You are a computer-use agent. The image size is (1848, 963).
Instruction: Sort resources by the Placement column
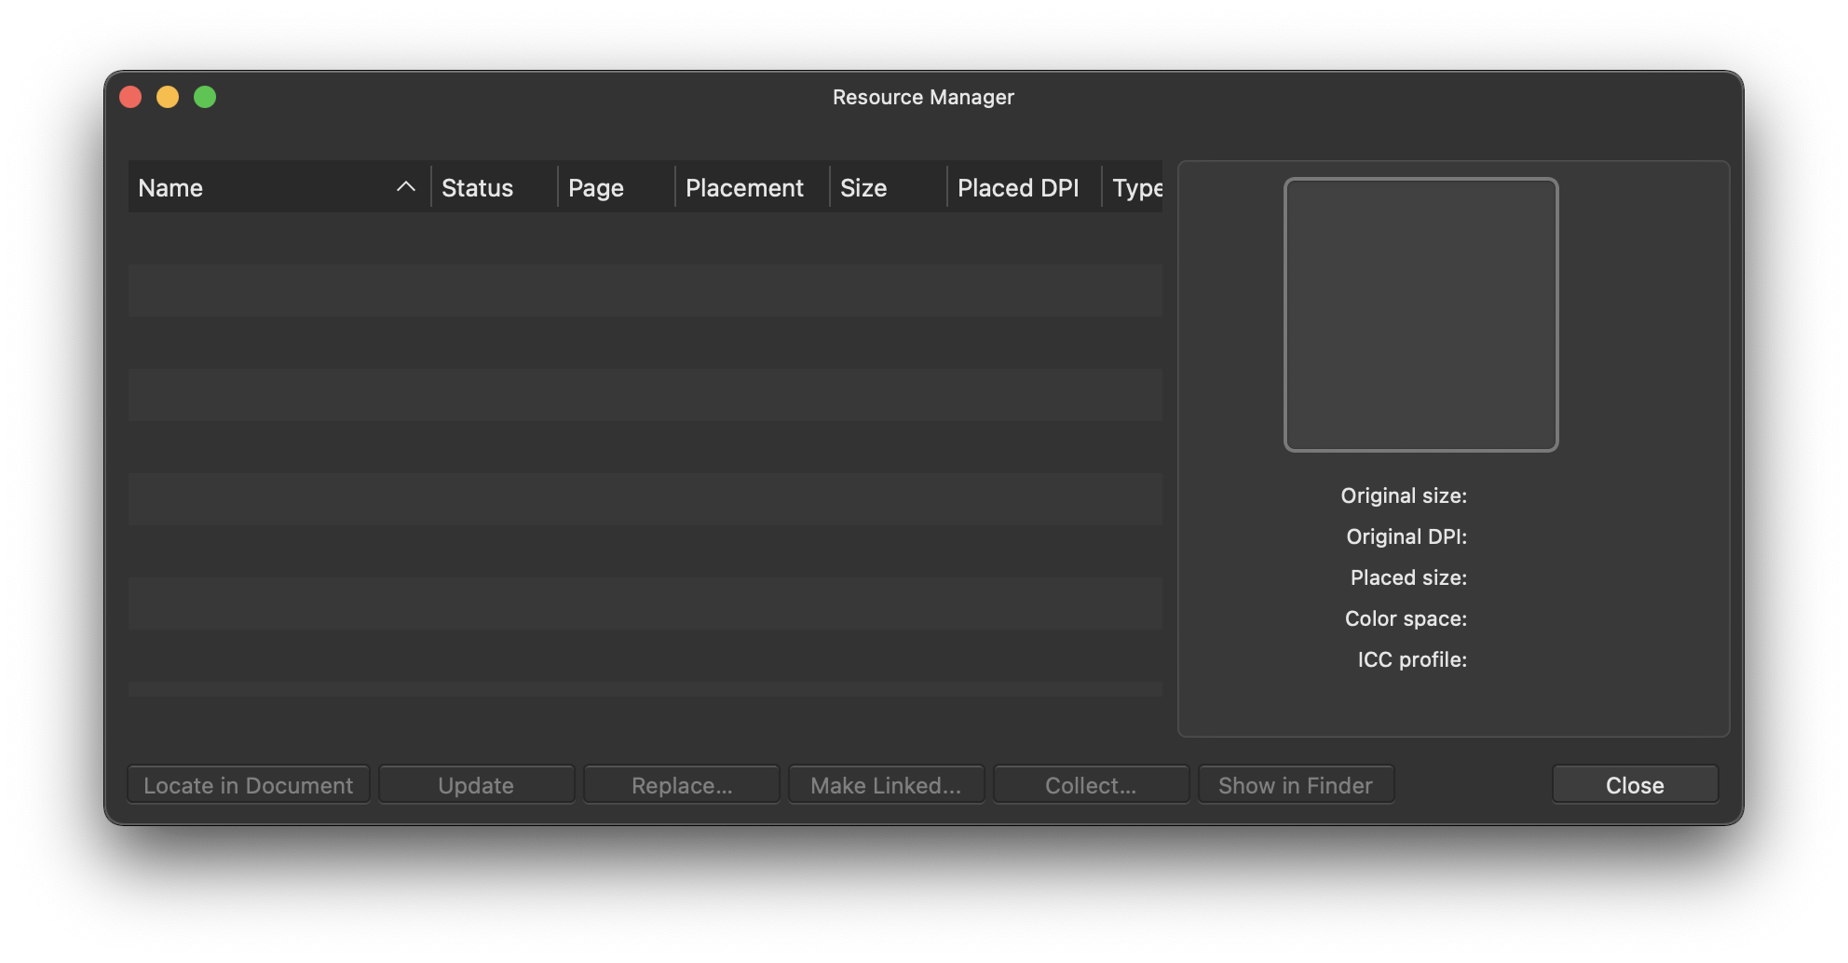(x=753, y=187)
